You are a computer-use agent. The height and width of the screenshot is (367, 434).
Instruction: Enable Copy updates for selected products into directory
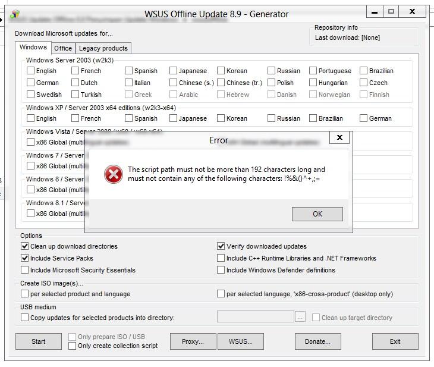pos(24,318)
